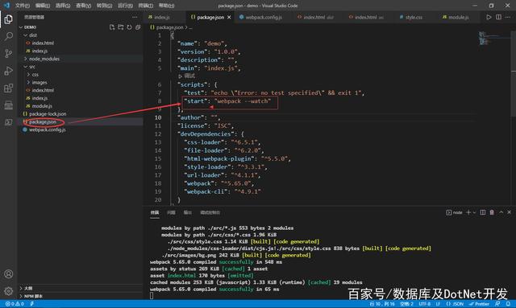Open the terminal launch profile dropdown arrow
516x308 pixels.
click(x=474, y=212)
